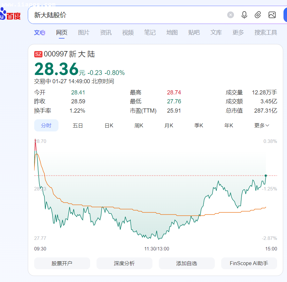
Task: Open image search with the camera icon
Action: coord(272,15)
